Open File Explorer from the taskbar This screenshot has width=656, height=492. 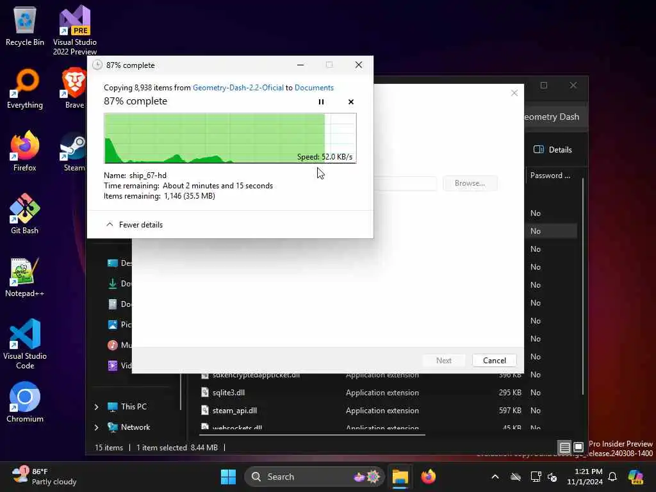(400, 477)
